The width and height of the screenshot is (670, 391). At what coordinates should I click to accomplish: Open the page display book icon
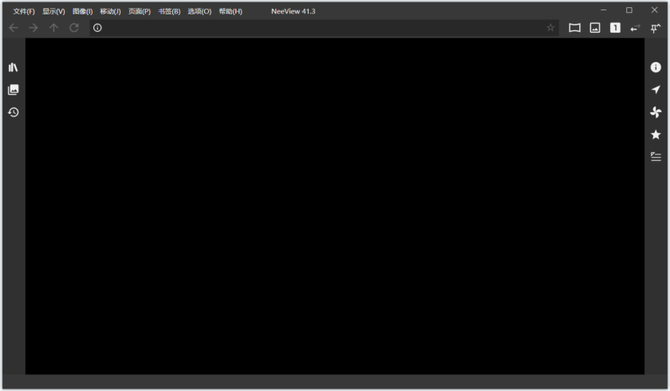(x=575, y=28)
